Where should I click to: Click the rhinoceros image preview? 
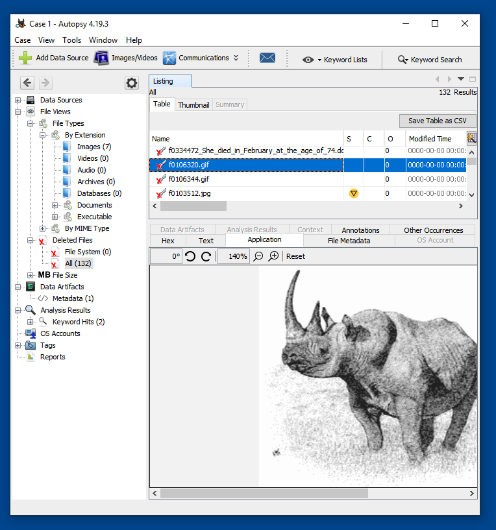[368, 376]
